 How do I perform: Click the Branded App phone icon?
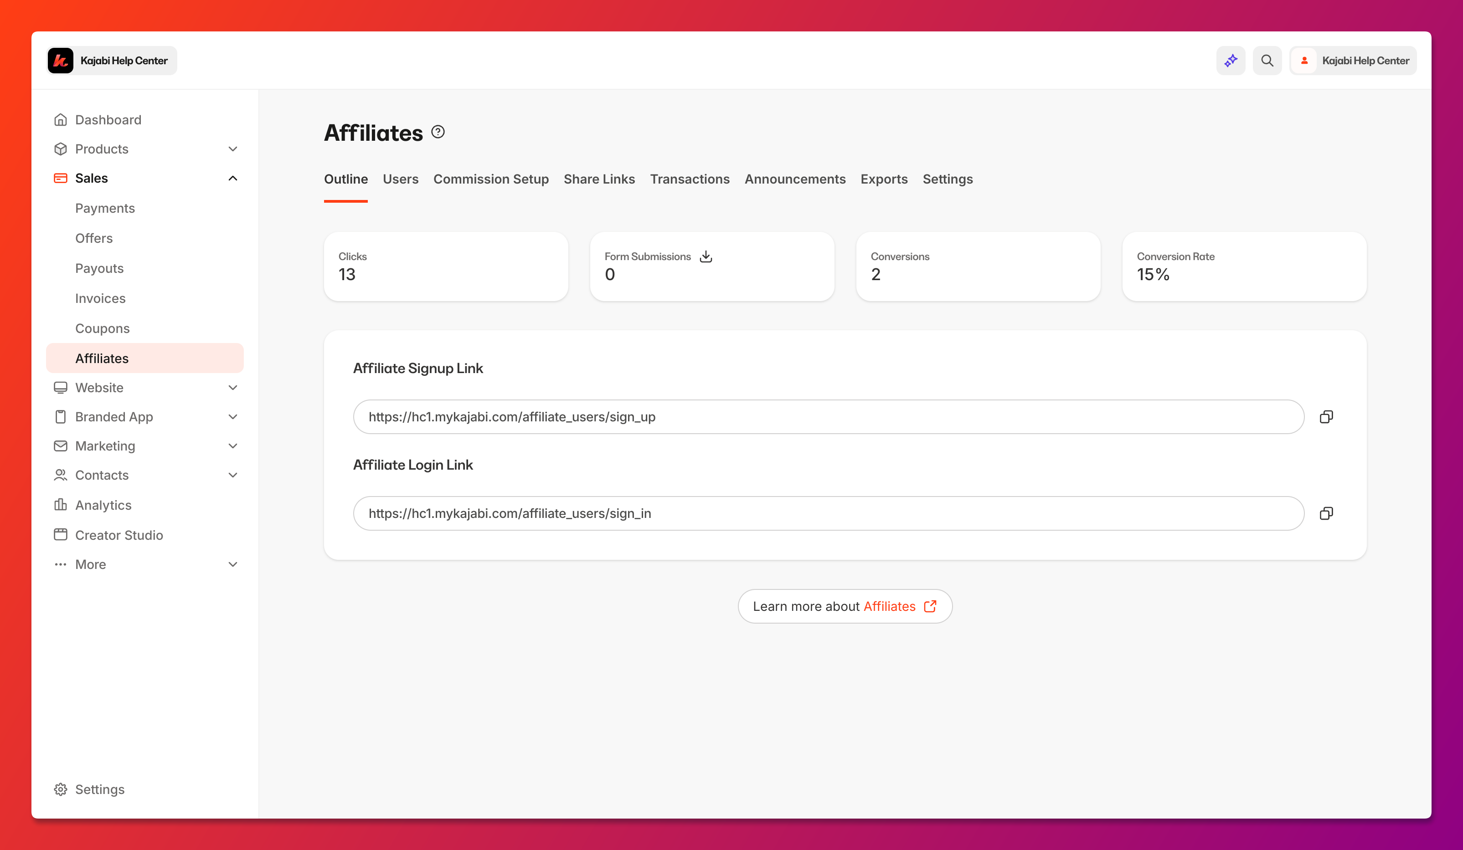pos(60,417)
